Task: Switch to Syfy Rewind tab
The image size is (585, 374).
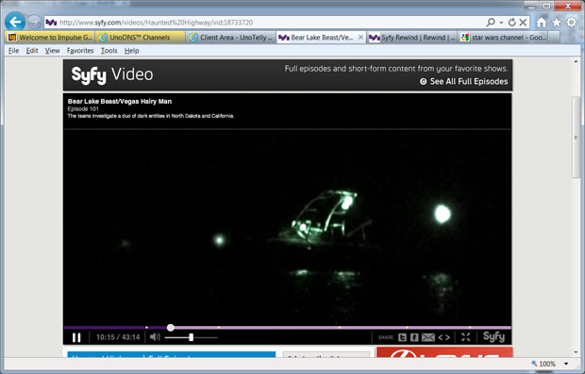Action: click(411, 38)
